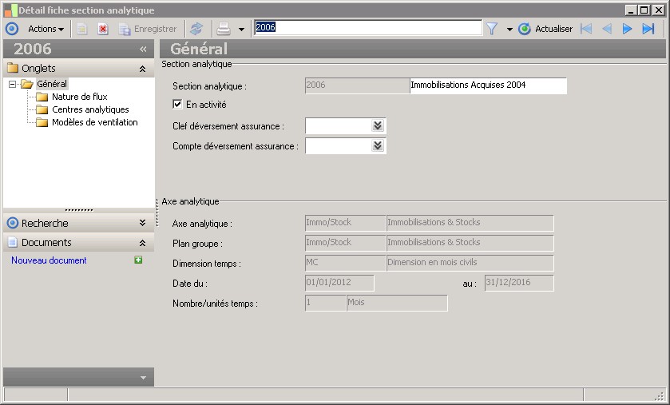Uncheck the En activité checkbox
Screen dimensions: 670x405
click(177, 104)
